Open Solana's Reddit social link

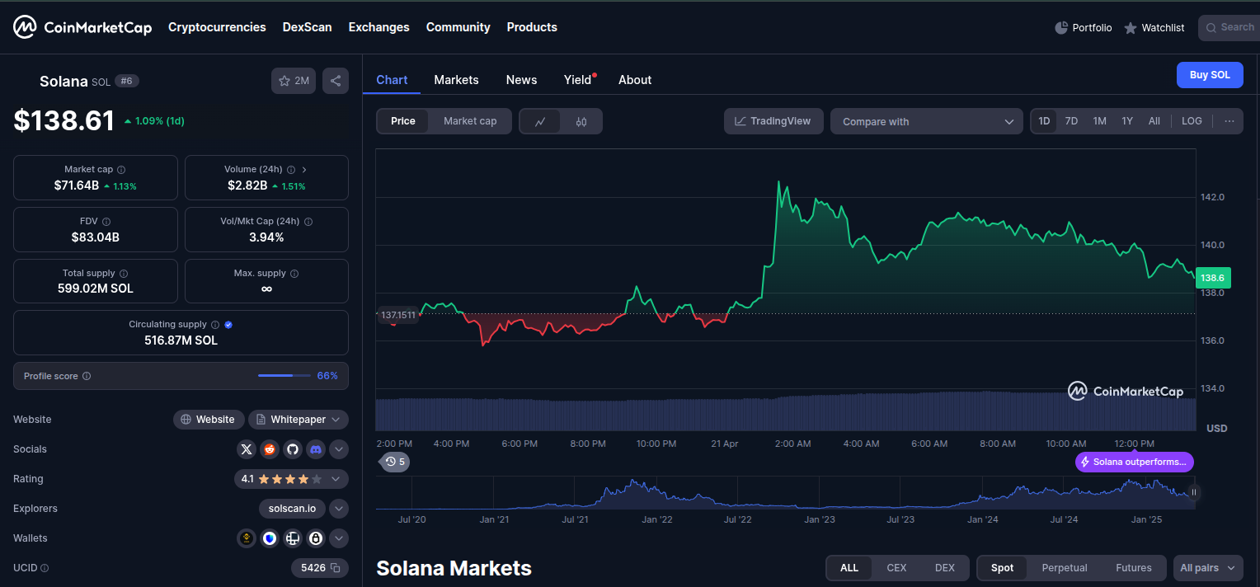[270, 449]
